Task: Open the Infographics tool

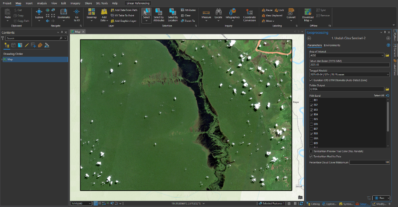Action: coord(232,15)
